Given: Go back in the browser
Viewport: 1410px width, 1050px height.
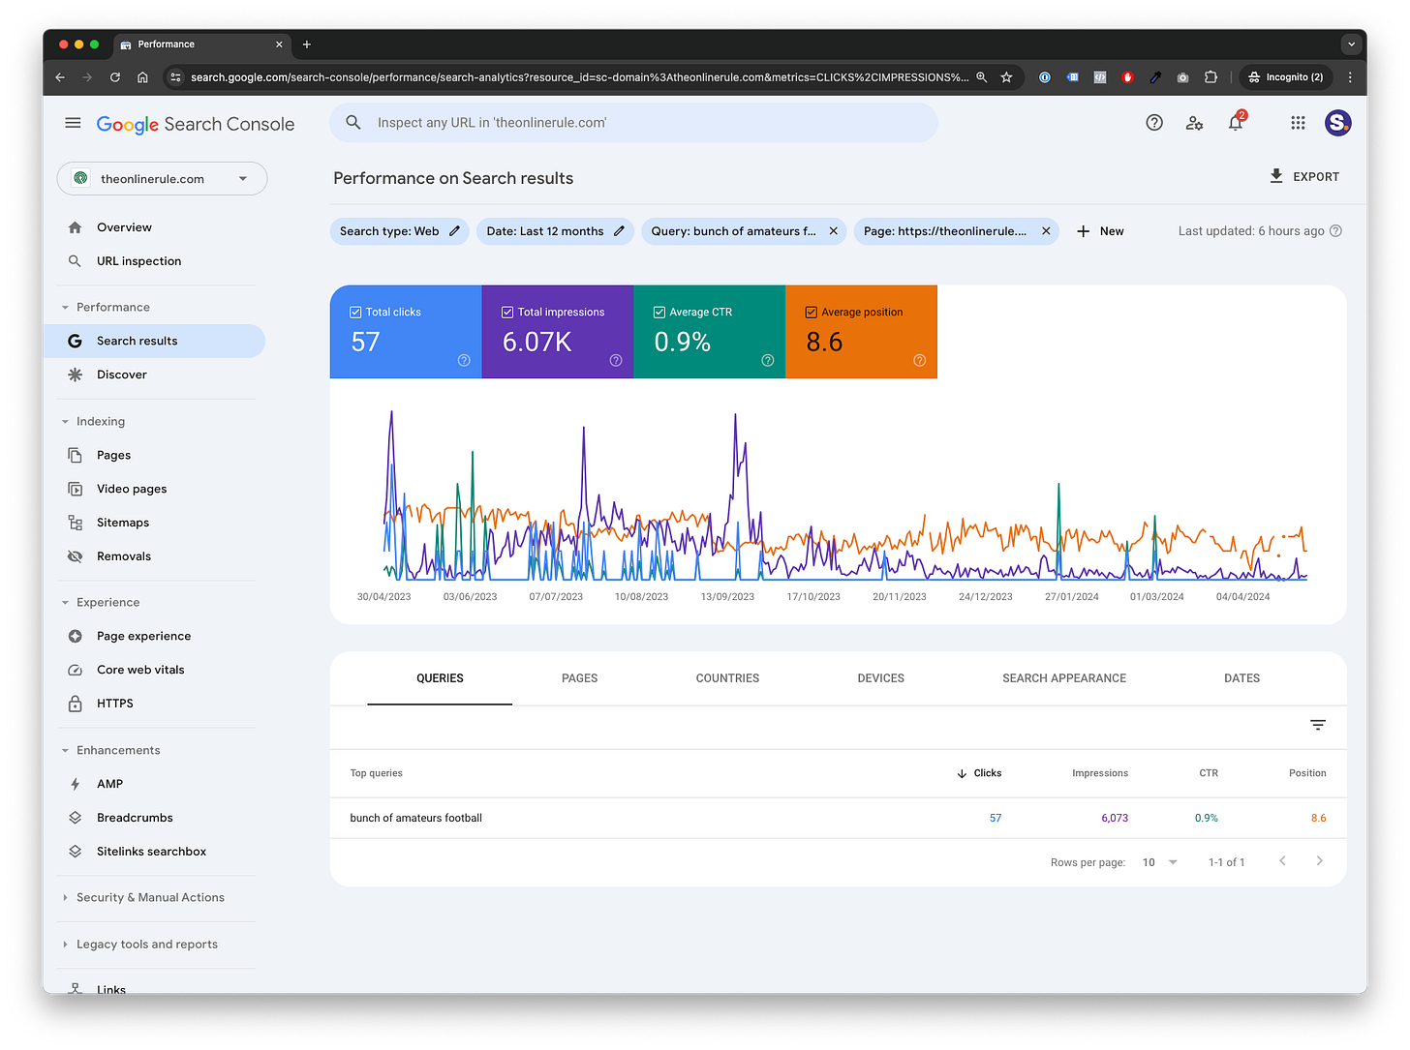Looking at the screenshot, I should 60,77.
